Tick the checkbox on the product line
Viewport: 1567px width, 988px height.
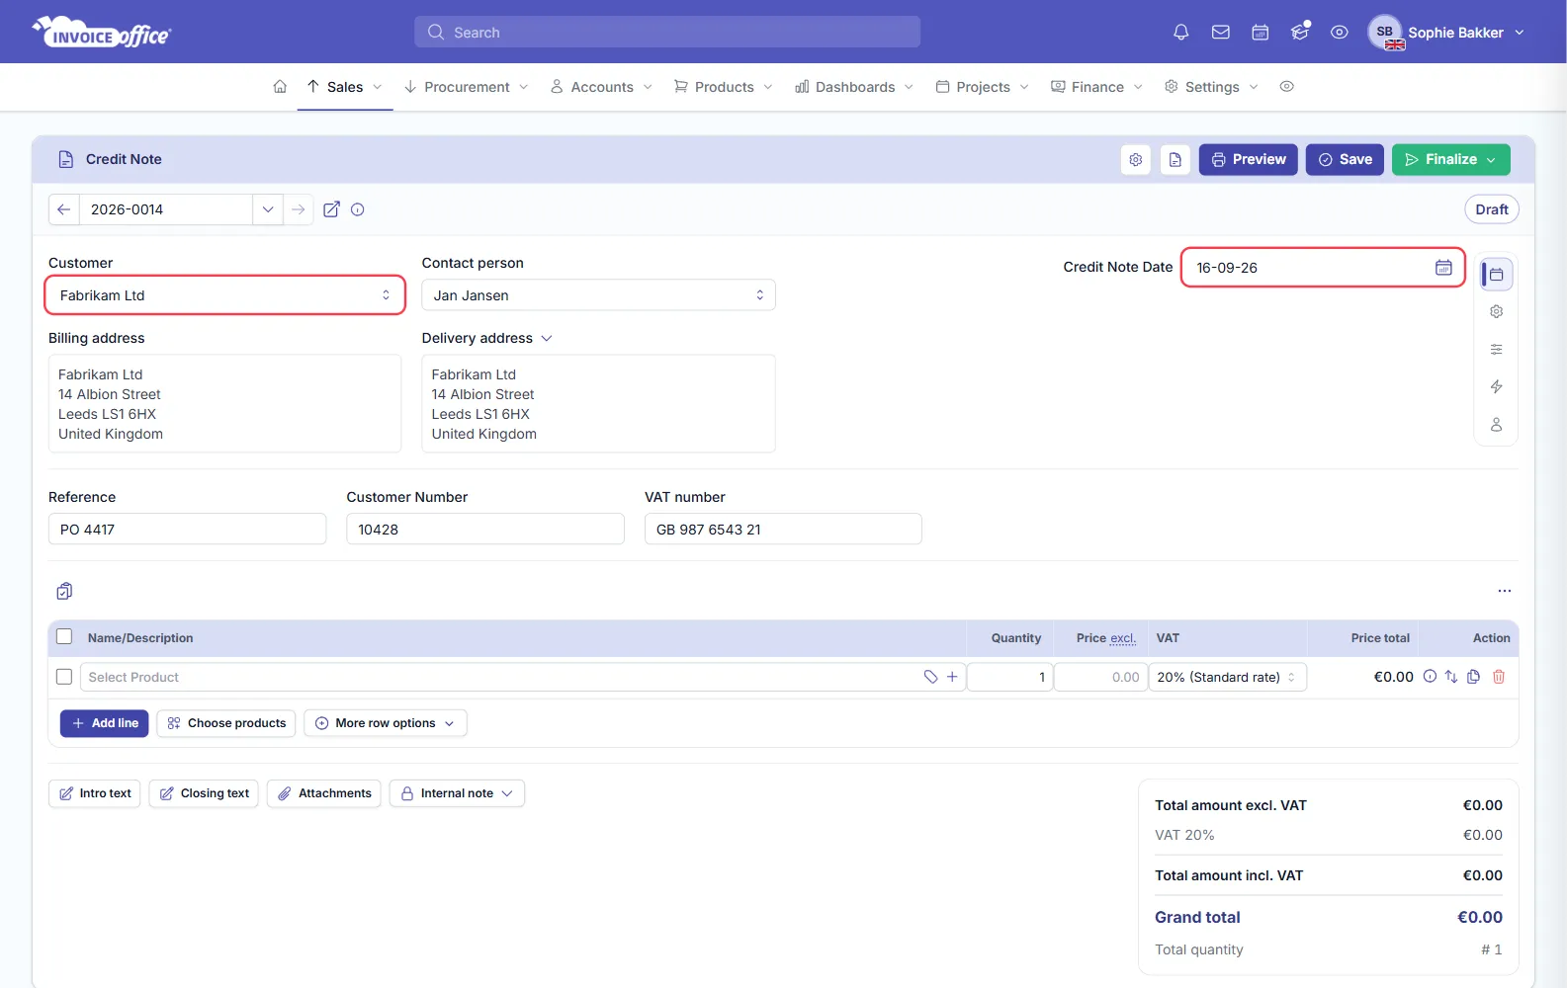point(64,677)
